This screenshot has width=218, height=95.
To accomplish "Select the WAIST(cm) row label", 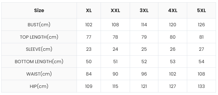I will point(39,74).
